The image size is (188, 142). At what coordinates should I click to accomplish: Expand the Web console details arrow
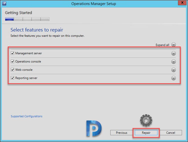point(173,70)
